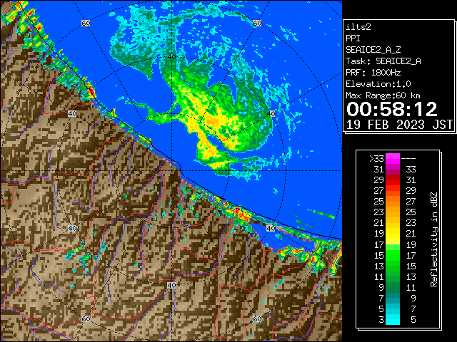This screenshot has width=457, height=342.
Task: Click the 'Elevation:1.0' line
Action: click(x=378, y=84)
